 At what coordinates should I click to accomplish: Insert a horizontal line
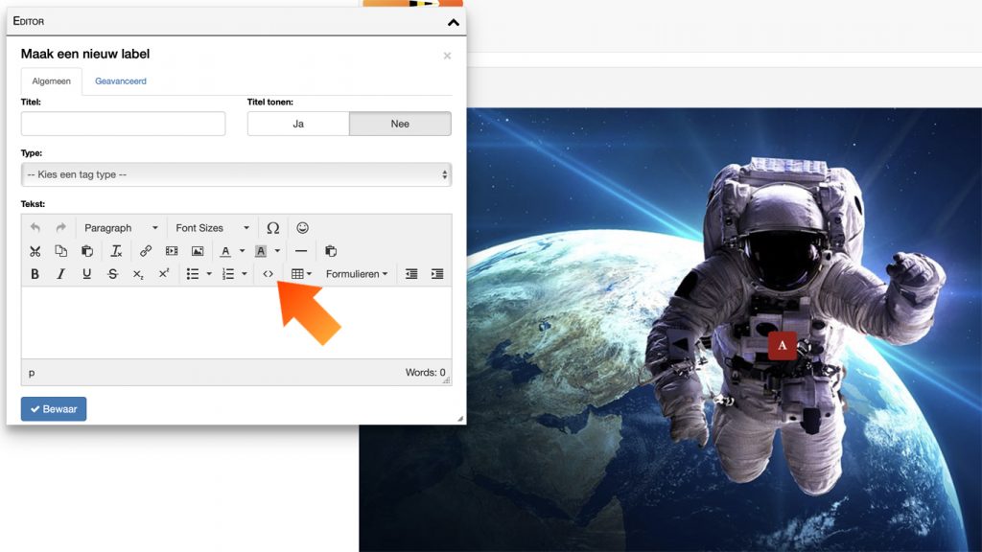coord(300,251)
